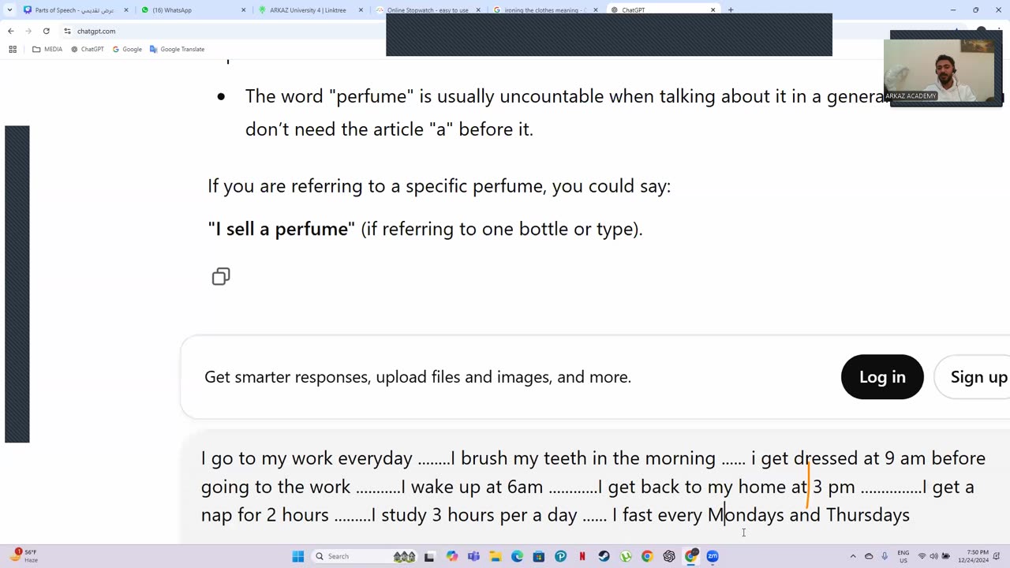Open the ENG US language switcher
This screenshot has height=568, width=1010.
pos(903,556)
